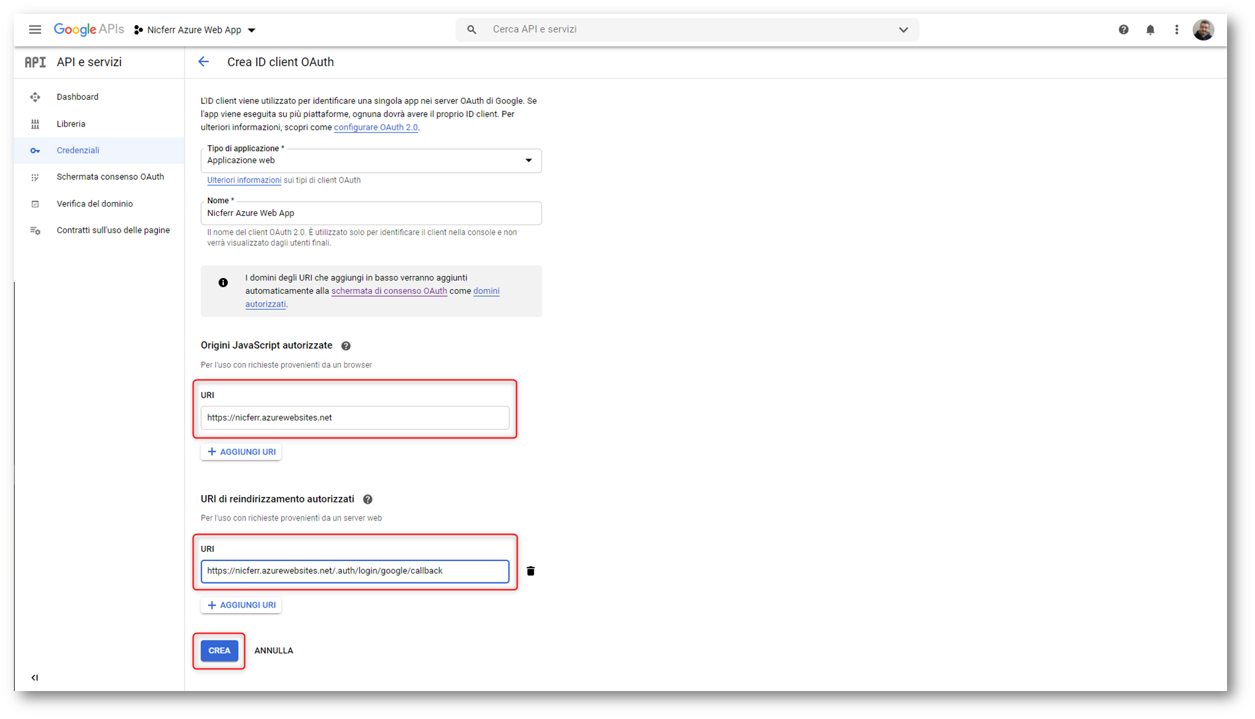The height and width of the screenshot is (719, 1255).
Task: Follow the schermata di consenso OAuth link
Action: click(x=389, y=291)
